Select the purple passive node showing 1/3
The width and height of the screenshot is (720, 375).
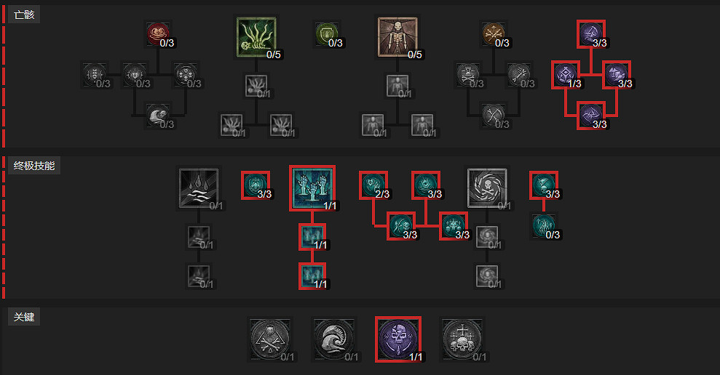(x=565, y=75)
